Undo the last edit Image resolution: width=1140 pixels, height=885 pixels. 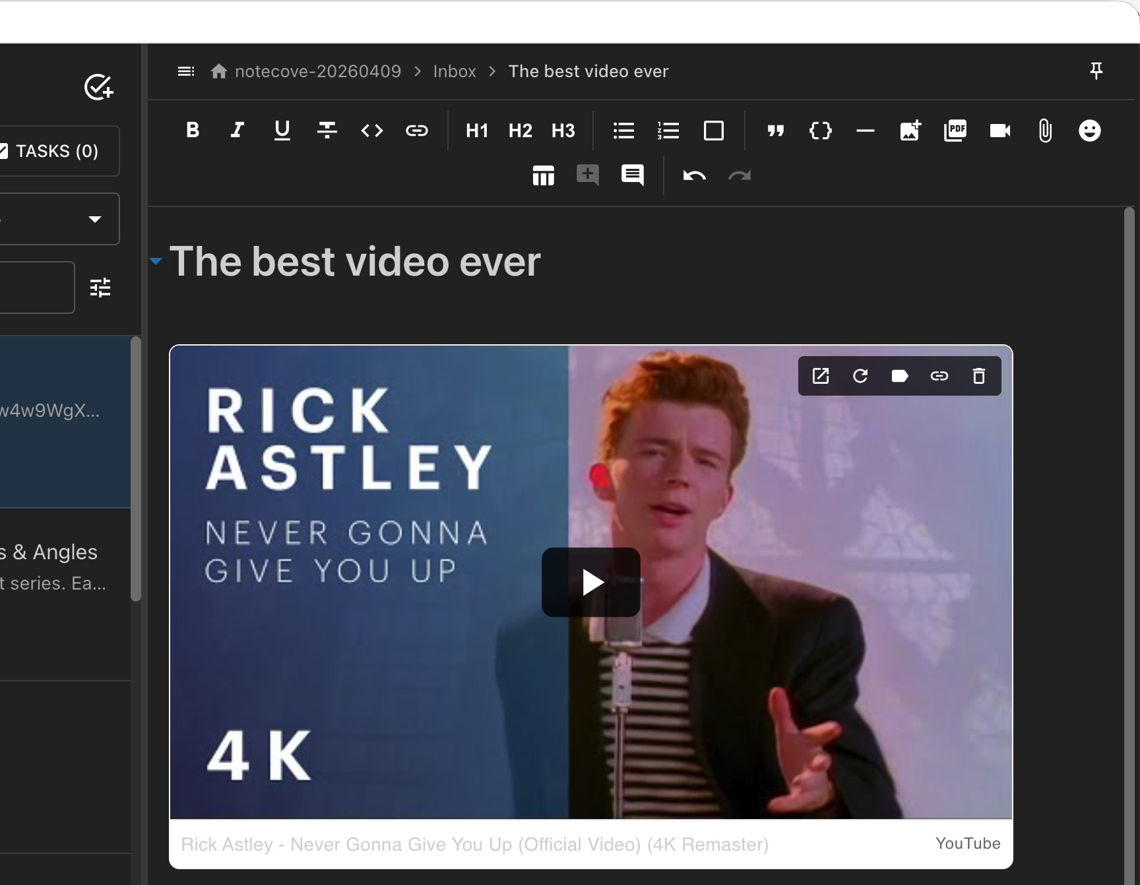(x=695, y=175)
